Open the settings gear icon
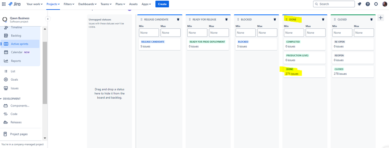 click(376, 4)
